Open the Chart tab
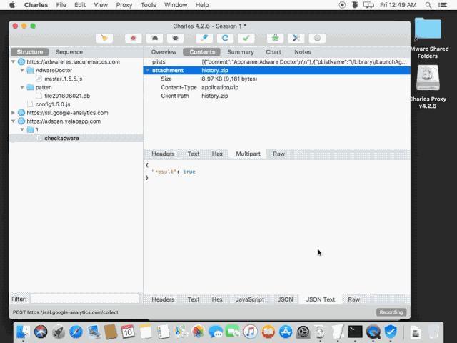Viewport: 457px width, 343px height. click(x=273, y=52)
